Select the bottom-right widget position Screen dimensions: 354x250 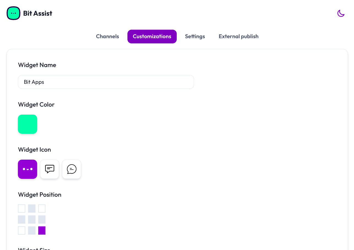(x=42, y=230)
